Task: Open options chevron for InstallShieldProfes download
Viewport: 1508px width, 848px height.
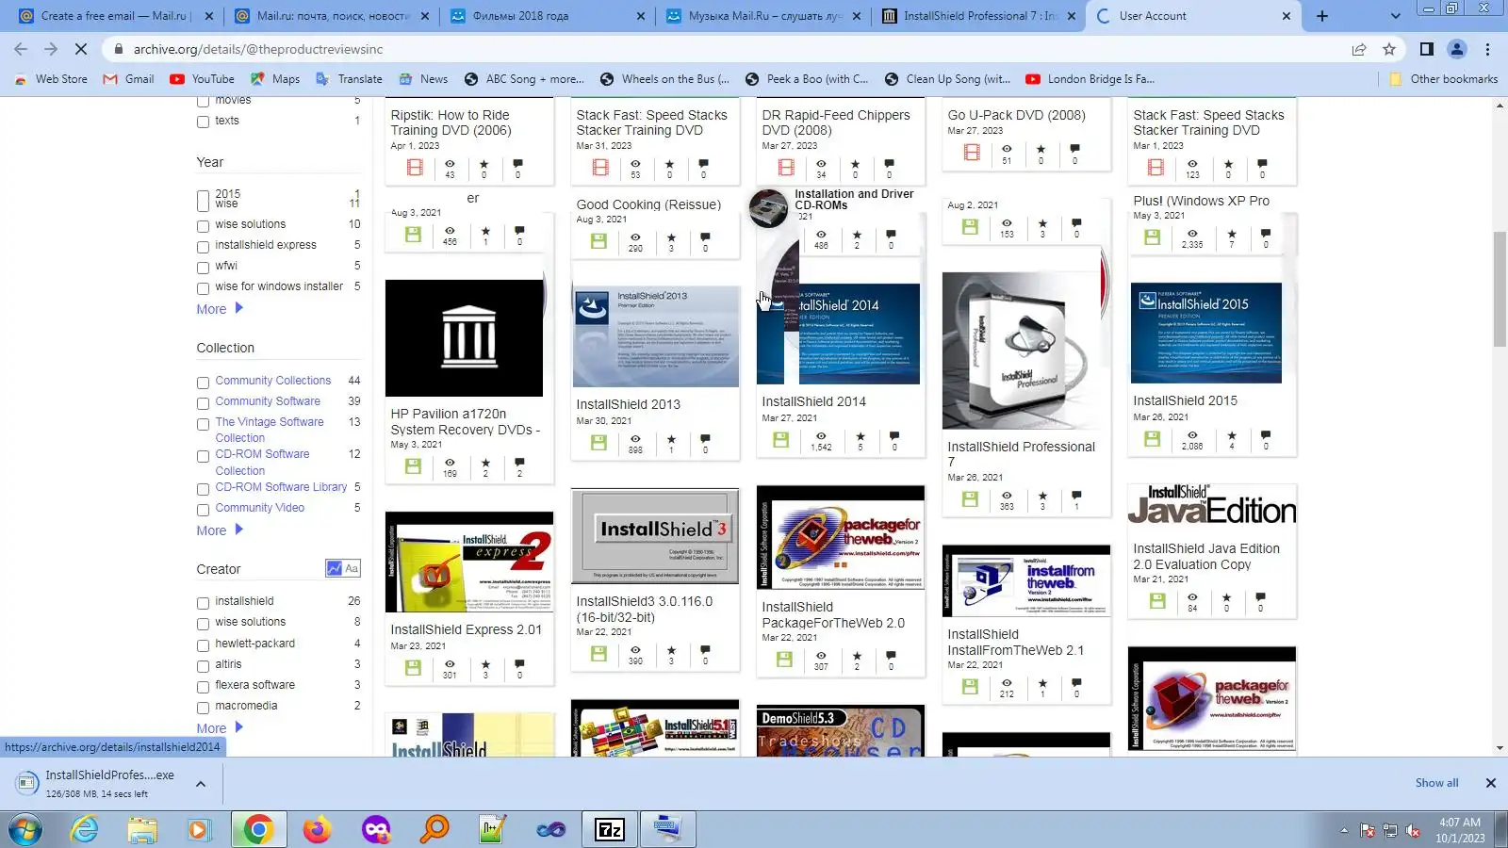Action: pyautogui.click(x=201, y=783)
